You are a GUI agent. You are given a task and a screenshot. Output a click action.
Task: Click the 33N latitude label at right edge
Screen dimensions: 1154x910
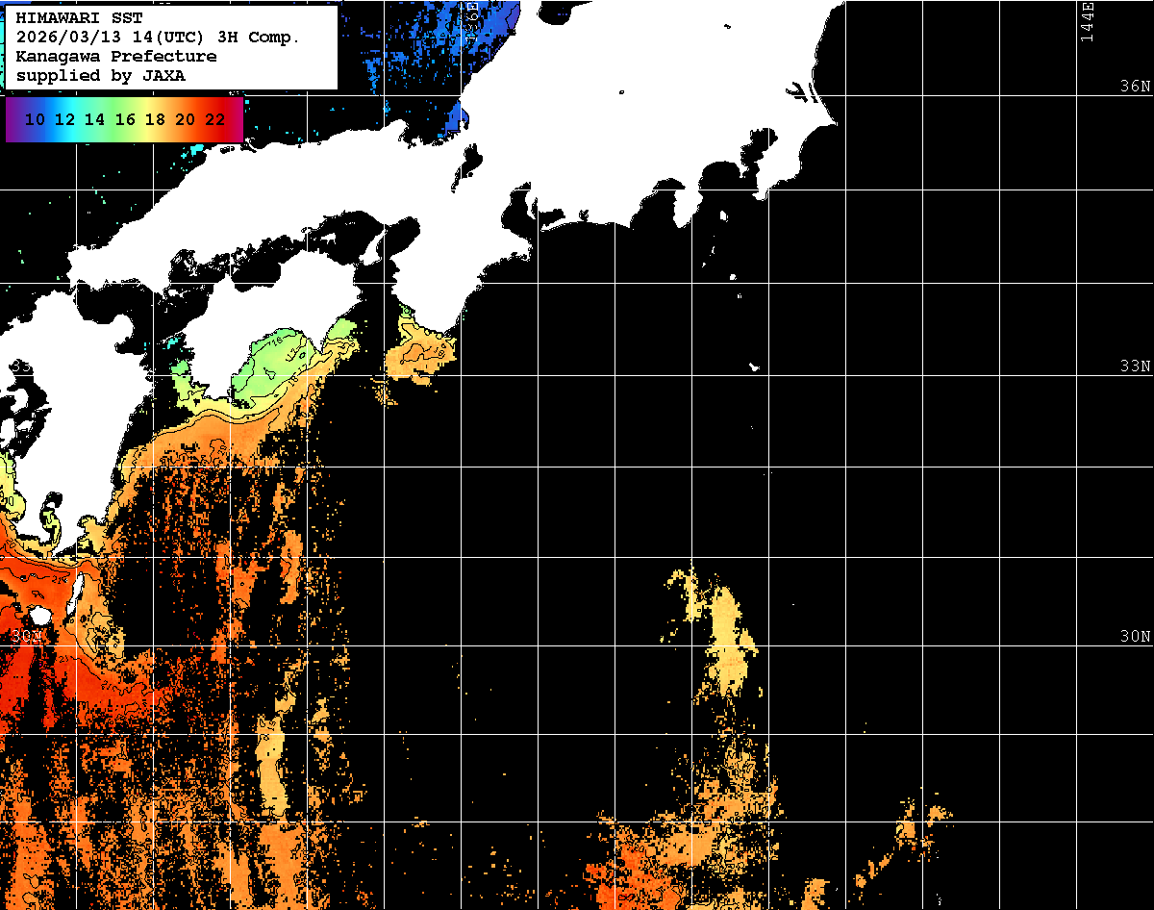pyautogui.click(x=1135, y=367)
